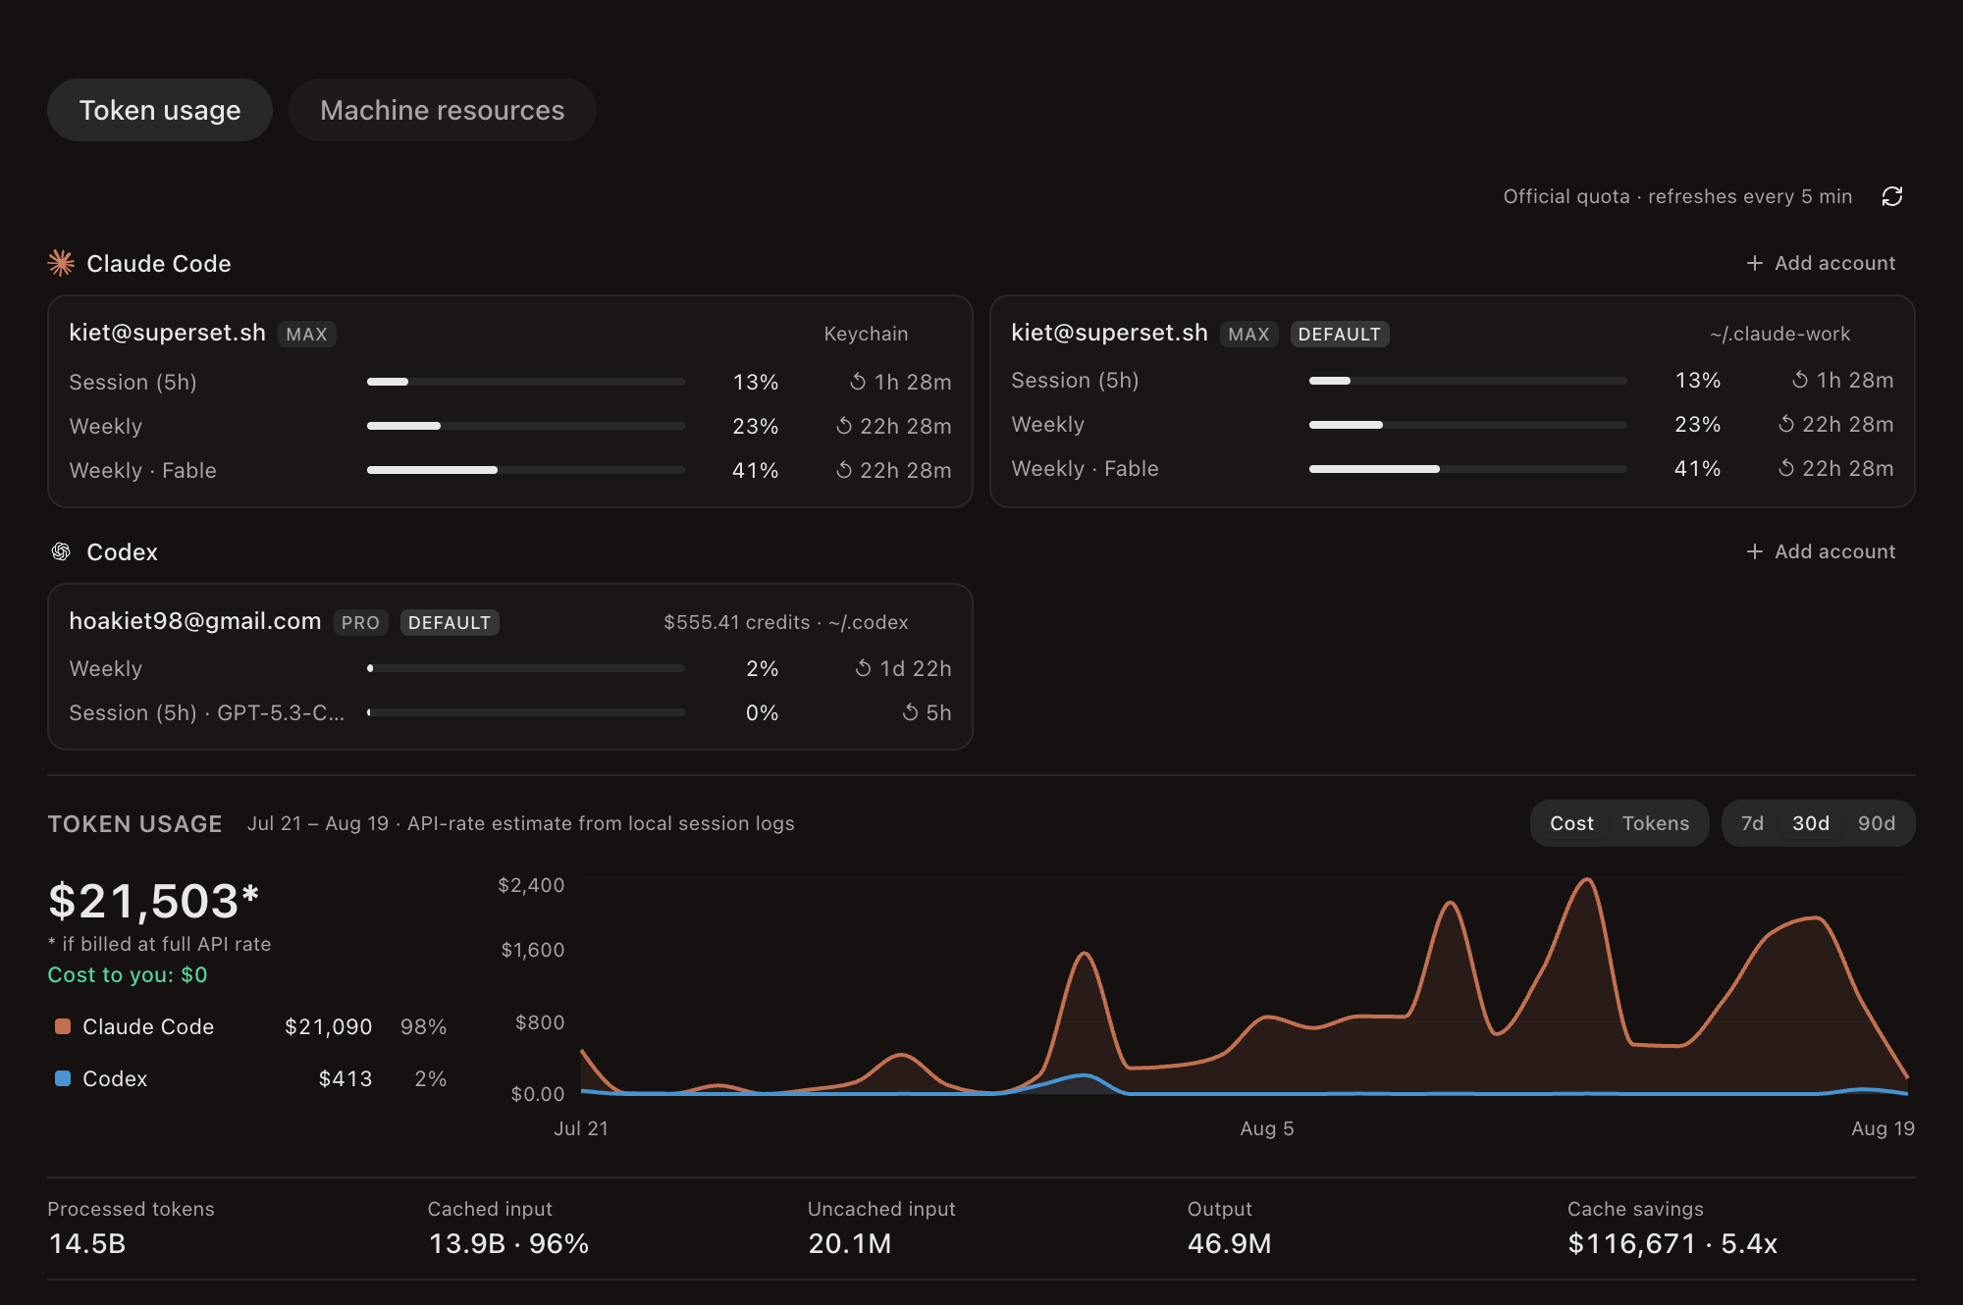
Task: Click reset icon beside 5h in Codex card
Action: pyautogui.click(x=911, y=712)
